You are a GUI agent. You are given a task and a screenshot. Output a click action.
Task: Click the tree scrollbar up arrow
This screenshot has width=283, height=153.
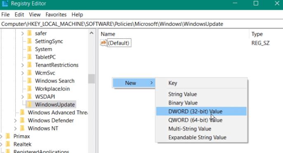pos(92,33)
